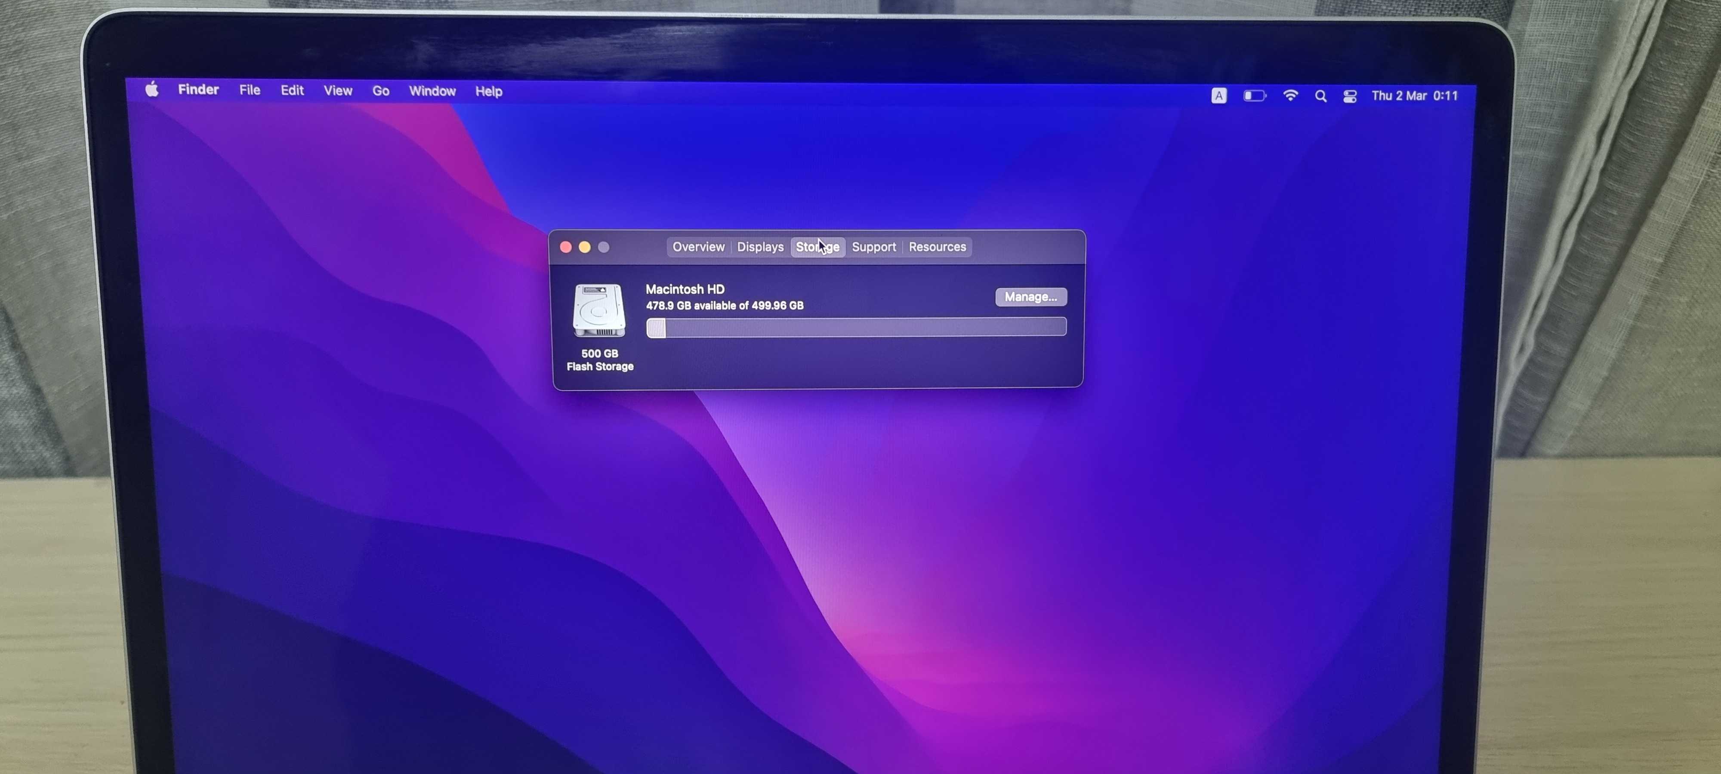Viewport: 1721px width, 774px height.
Task: Click the Macintosh HD drive icon
Action: pyautogui.click(x=598, y=310)
